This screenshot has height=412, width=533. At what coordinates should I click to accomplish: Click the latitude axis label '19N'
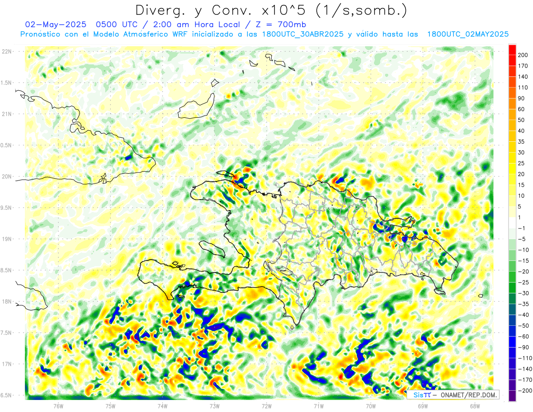[7, 239]
